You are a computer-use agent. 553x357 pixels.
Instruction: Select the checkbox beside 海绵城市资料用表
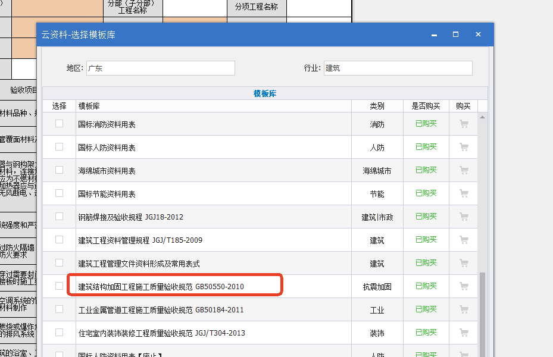click(x=59, y=170)
